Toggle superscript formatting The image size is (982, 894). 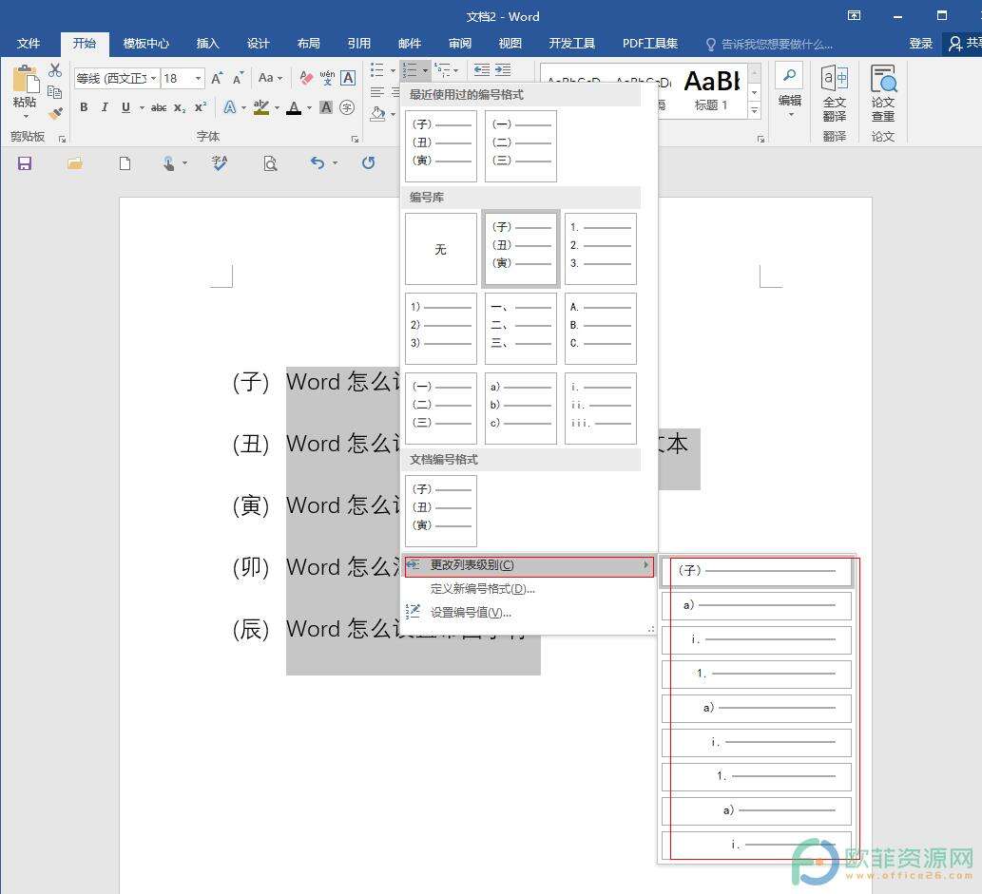pyautogui.click(x=201, y=107)
